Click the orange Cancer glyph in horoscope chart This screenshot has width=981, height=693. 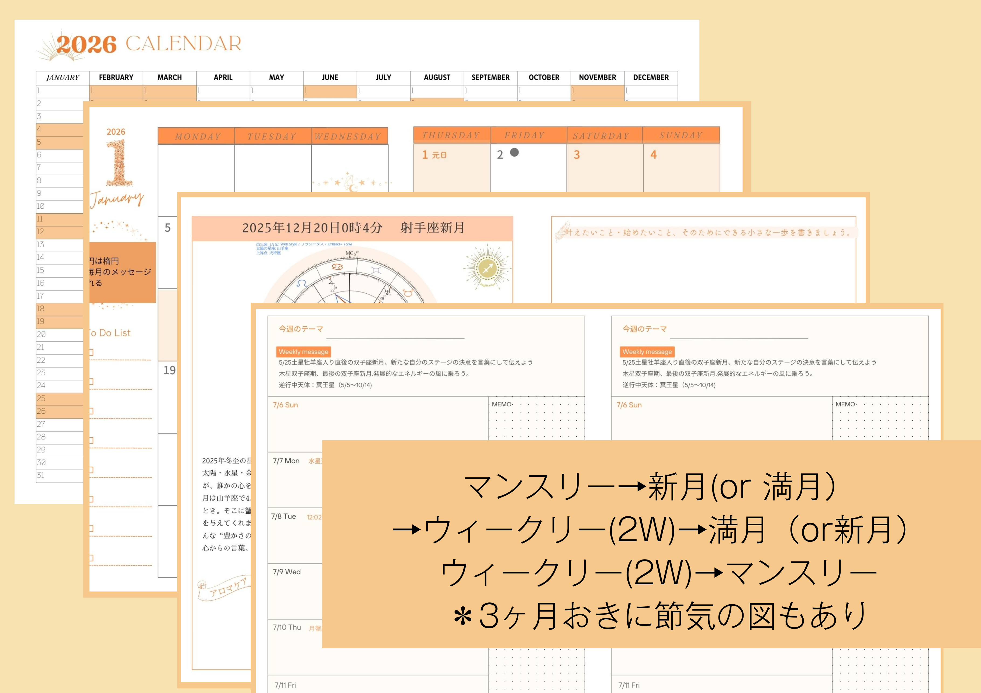(x=337, y=267)
